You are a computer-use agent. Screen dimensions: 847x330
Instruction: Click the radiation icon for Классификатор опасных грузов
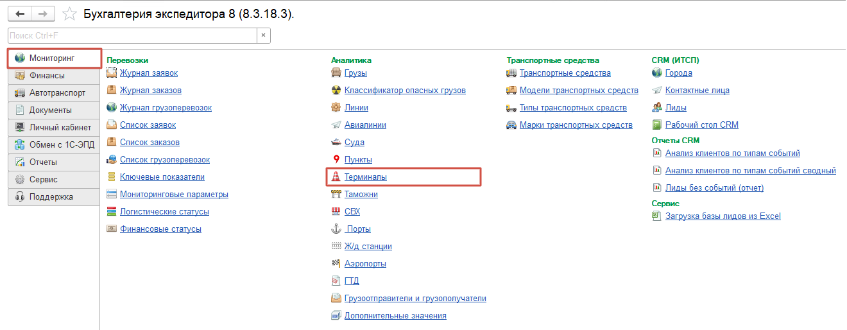pos(336,90)
